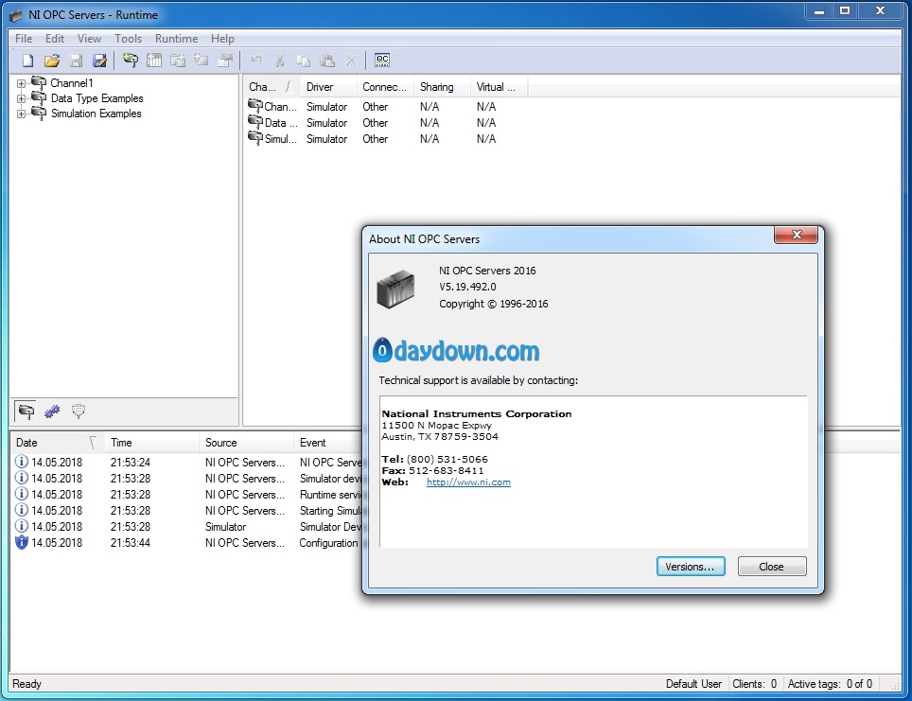
Task: Click the Connec... column header
Action: pos(384,87)
